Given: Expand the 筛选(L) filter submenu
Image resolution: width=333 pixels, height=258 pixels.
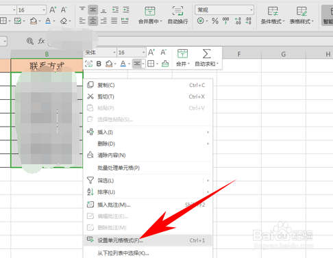Looking at the screenshot, I should point(148,181).
